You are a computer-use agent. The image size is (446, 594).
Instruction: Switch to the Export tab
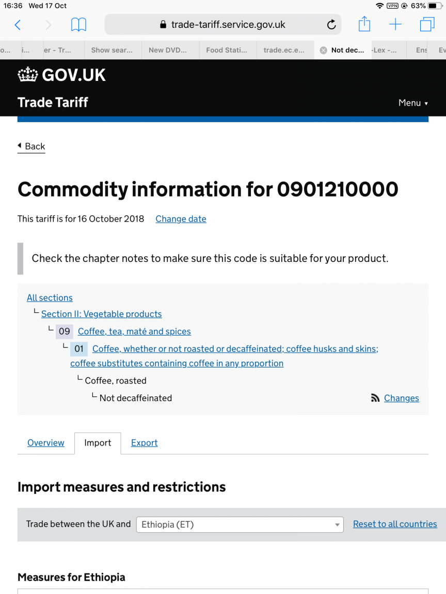point(144,442)
